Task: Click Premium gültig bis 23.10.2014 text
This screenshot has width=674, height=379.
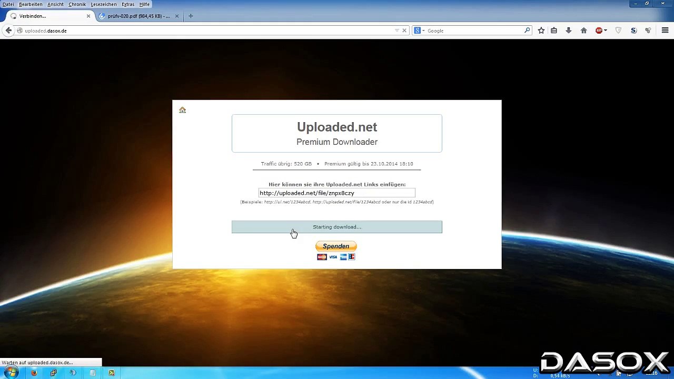Action: click(x=369, y=164)
